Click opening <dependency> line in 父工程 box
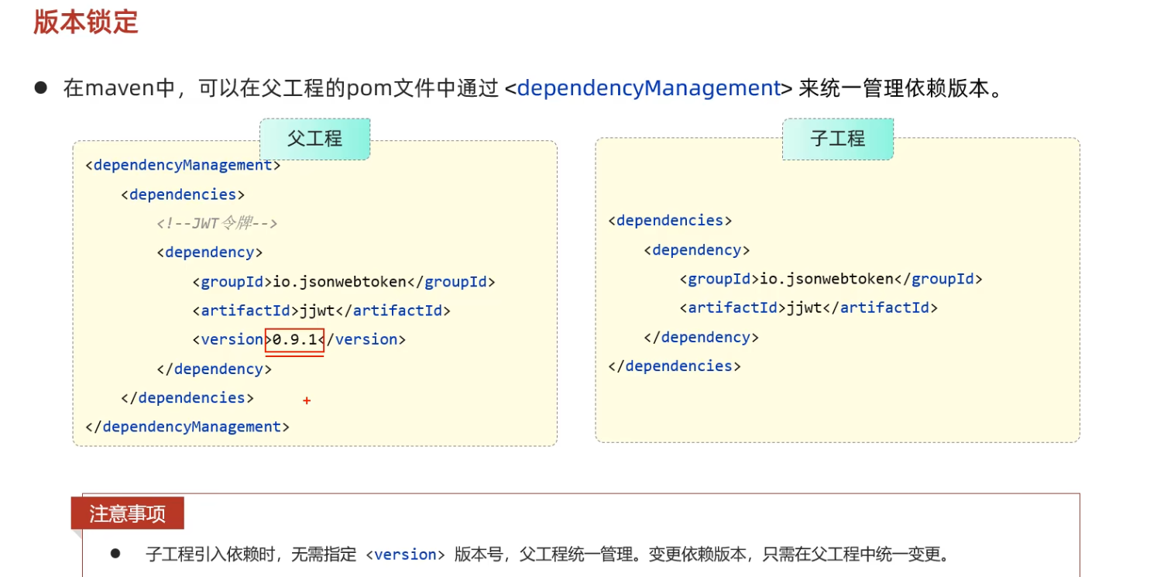 210,252
